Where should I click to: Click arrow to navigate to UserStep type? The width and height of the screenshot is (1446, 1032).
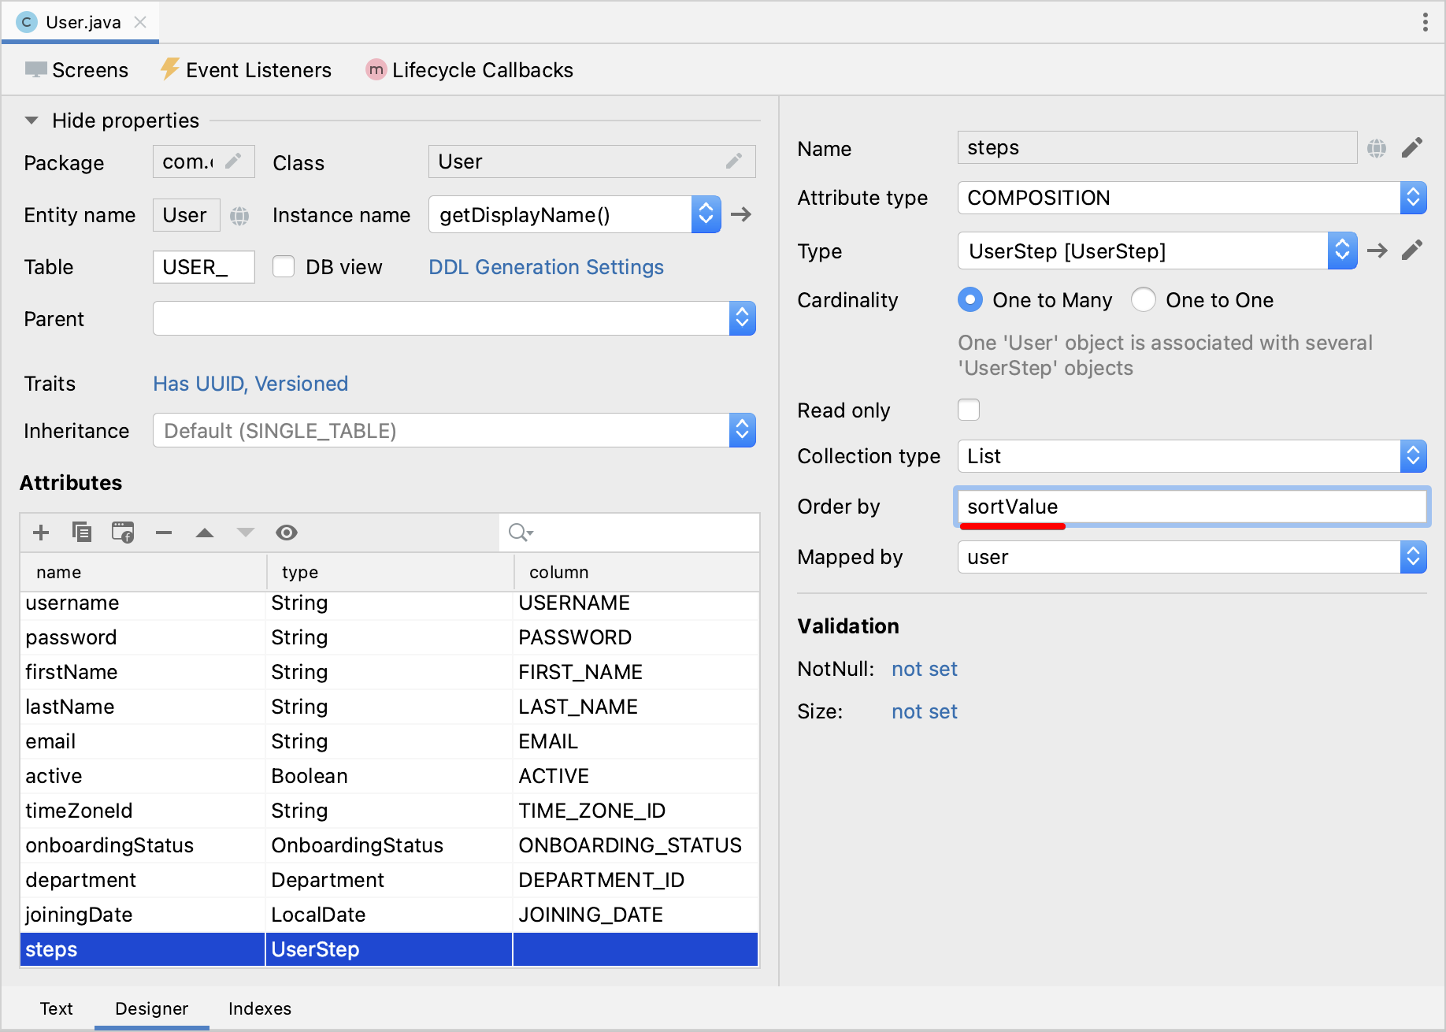[1377, 251]
